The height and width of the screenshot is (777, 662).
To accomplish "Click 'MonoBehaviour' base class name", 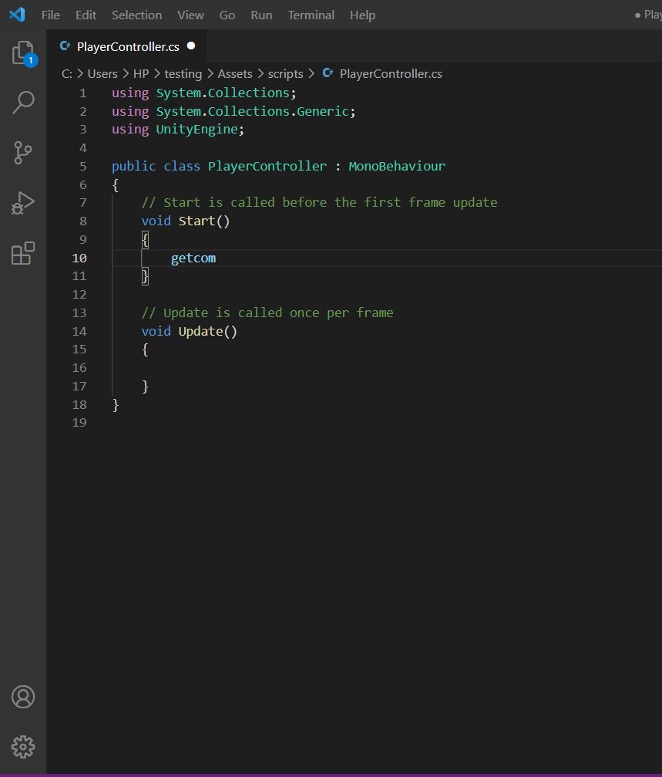I will (397, 166).
